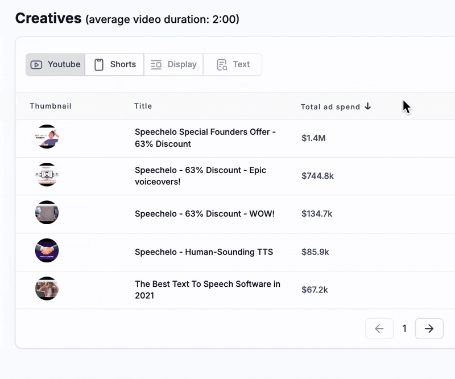
Task: Open 'Speechelo - 63% Discount - WOW!' title
Action: [x=205, y=214]
